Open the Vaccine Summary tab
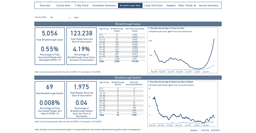The width and height of the screenshot is (256, 133). [209, 6]
